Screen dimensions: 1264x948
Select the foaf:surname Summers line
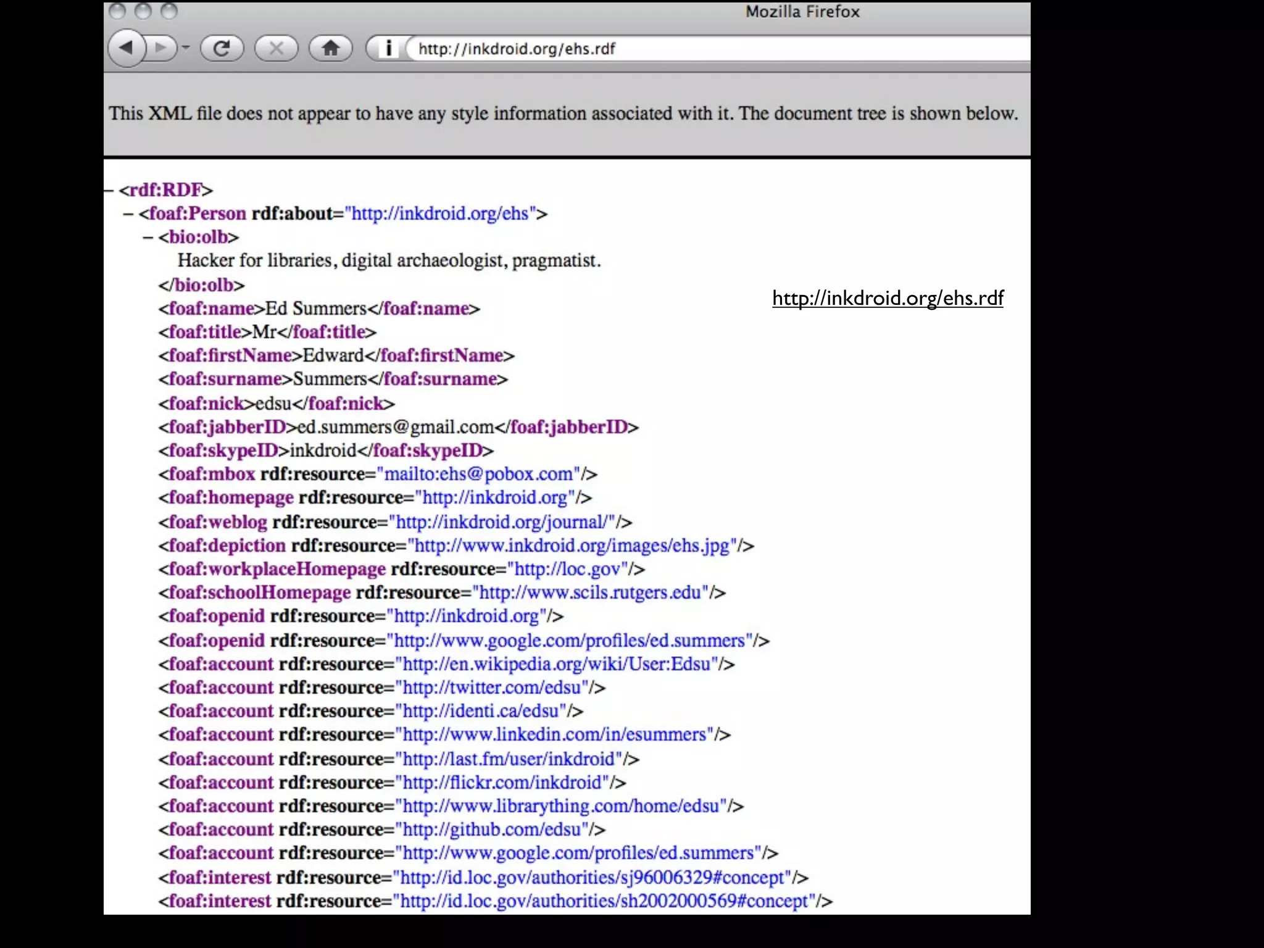click(333, 379)
